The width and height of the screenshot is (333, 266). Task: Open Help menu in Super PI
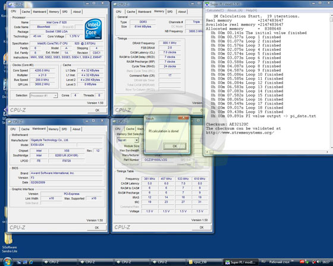(x=251, y=10)
